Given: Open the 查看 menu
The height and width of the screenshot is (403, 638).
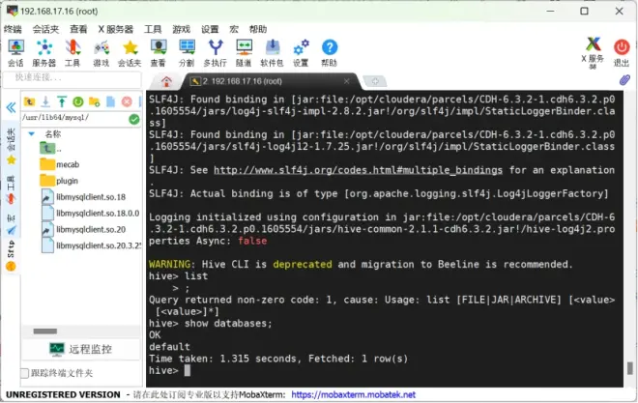Looking at the screenshot, I should 78,29.
